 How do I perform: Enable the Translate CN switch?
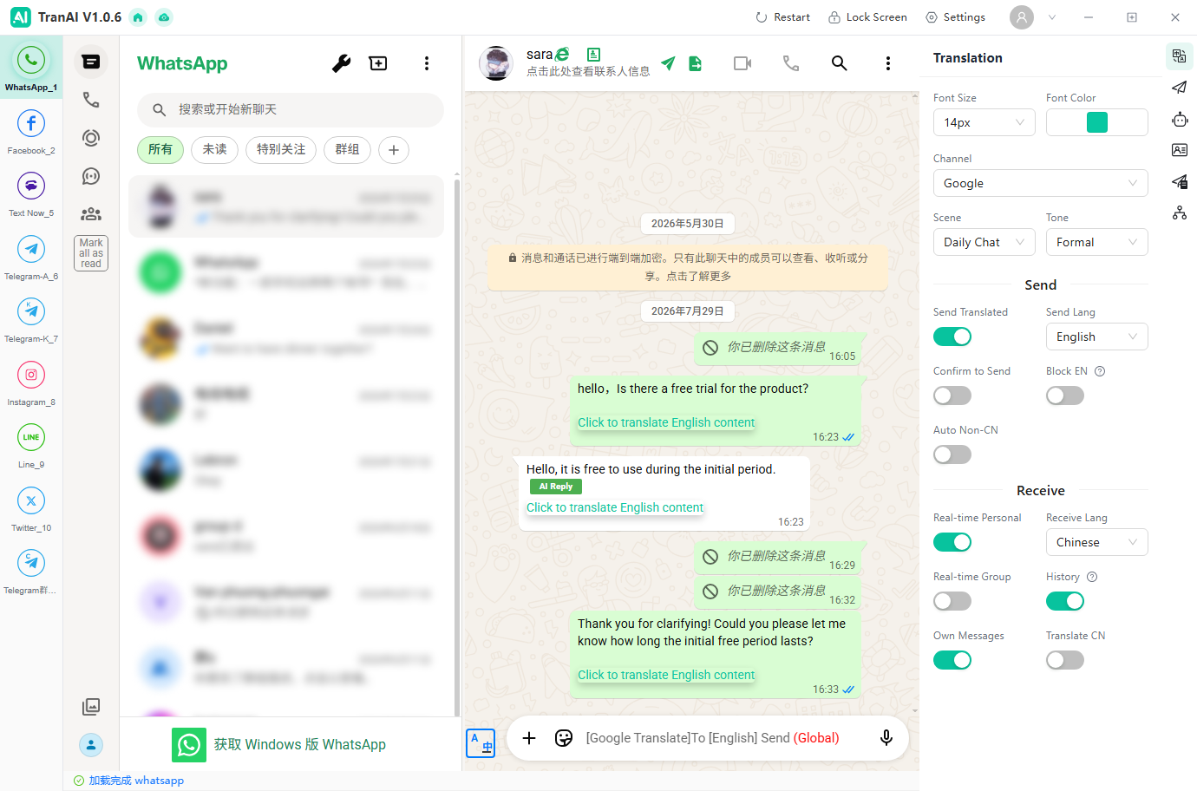coord(1065,660)
